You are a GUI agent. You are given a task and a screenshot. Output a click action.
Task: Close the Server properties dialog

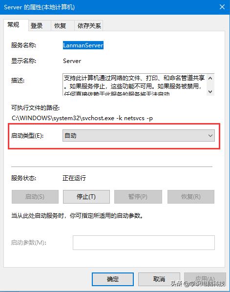pos(222,7)
